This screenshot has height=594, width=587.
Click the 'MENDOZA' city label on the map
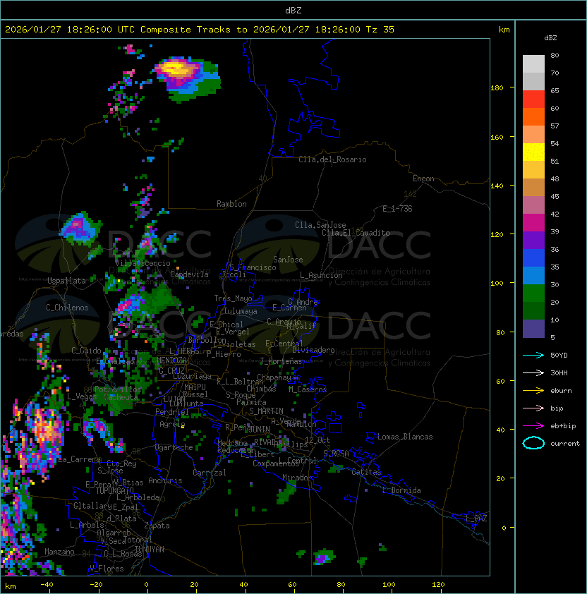172,360
